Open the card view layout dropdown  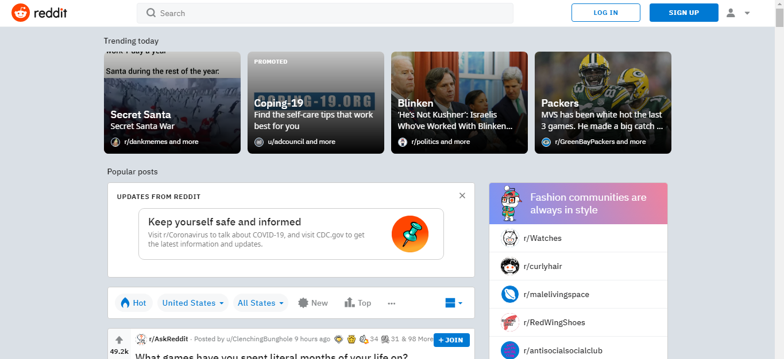click(x=454, y=303)
